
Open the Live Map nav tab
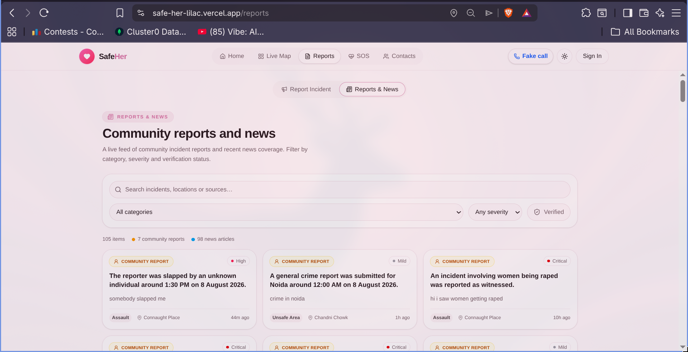[x=274, y=56]
